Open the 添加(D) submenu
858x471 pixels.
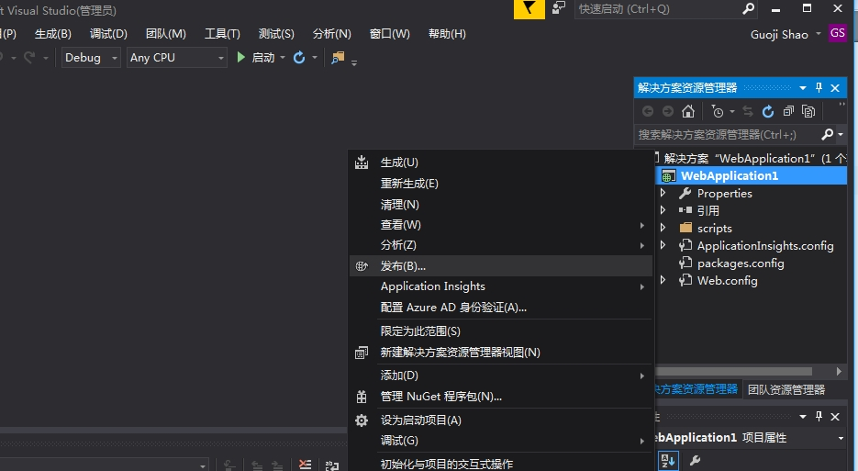501,376
